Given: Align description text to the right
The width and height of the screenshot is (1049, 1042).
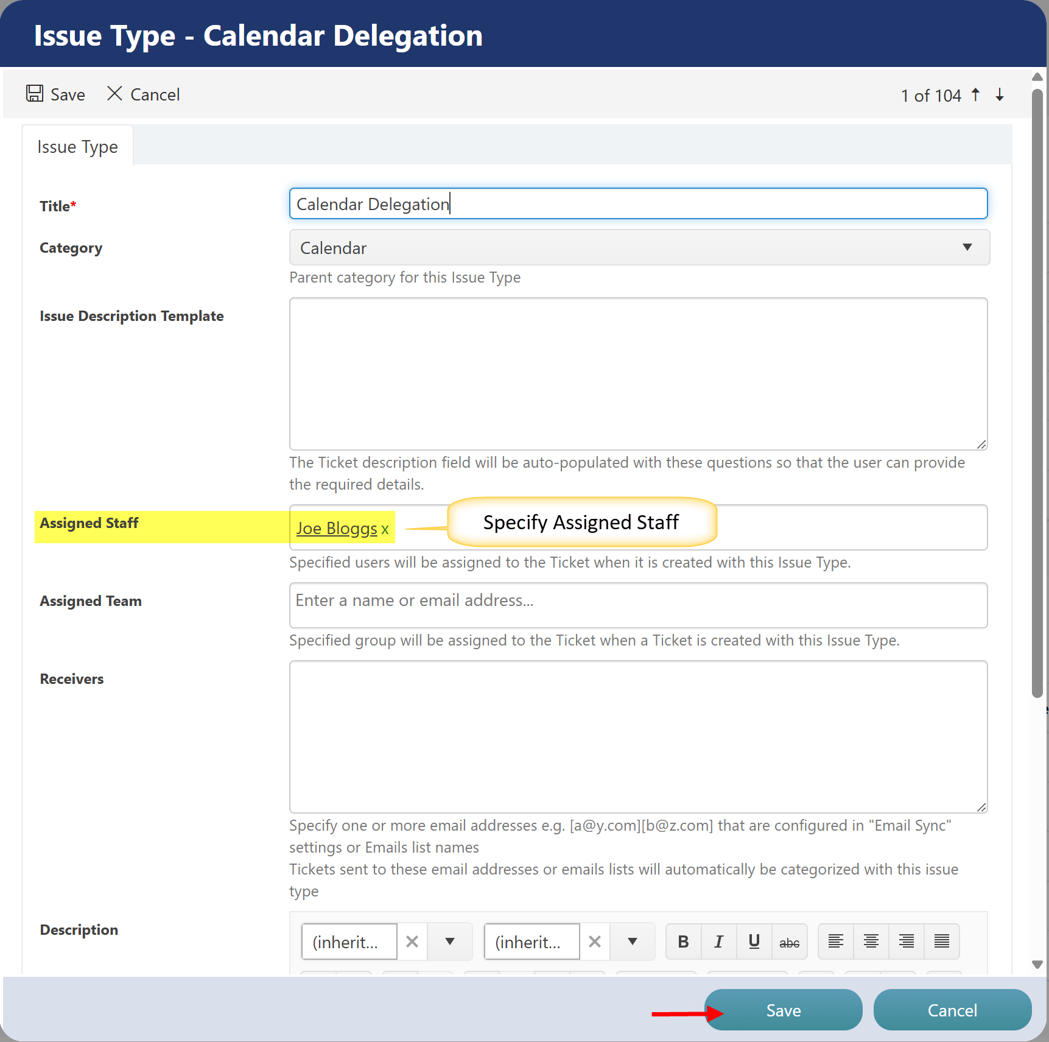Looking at the screenshot, I should pyautogui.click(x=906, y=942).
